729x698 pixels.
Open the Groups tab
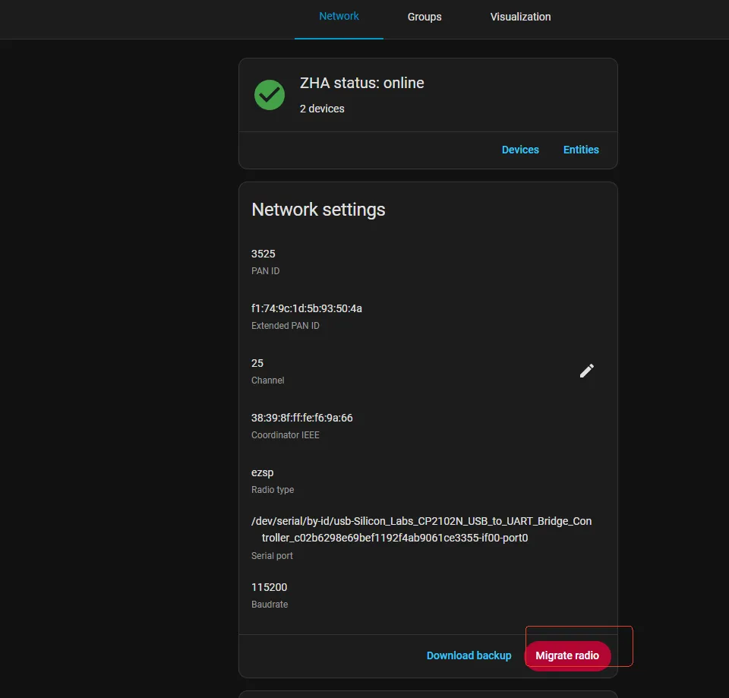pyautogui.click(x=424, y=17)
